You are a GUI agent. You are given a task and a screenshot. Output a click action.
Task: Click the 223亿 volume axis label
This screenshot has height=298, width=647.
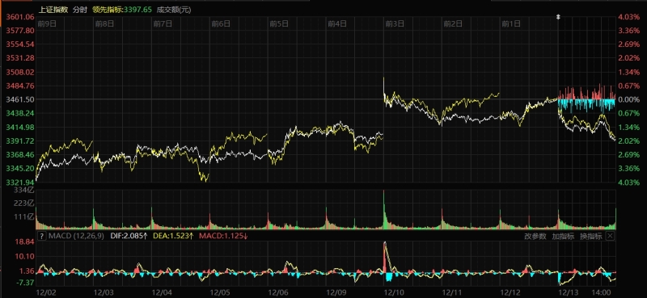click(x=25, y=204)
